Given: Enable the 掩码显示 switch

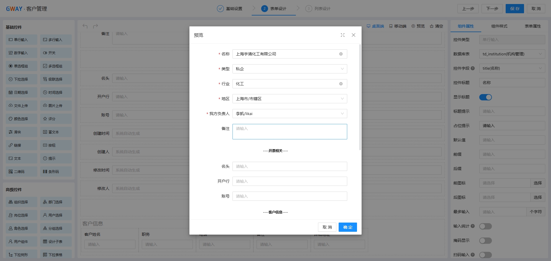Looking at the screenshot, I should [485, 241].
